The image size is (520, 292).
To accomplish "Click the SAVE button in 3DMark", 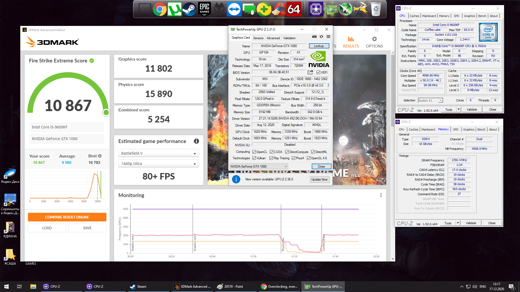I will point(87,228).
